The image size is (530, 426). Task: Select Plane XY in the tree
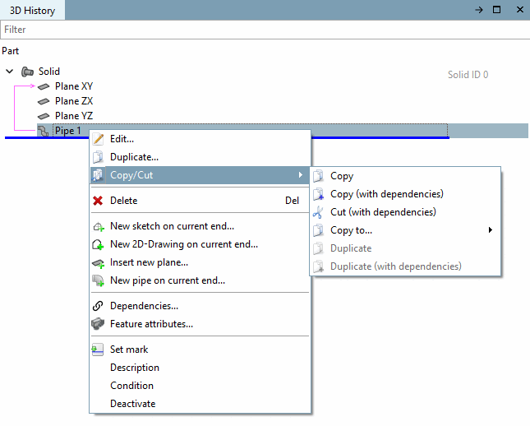coord(74,86)
